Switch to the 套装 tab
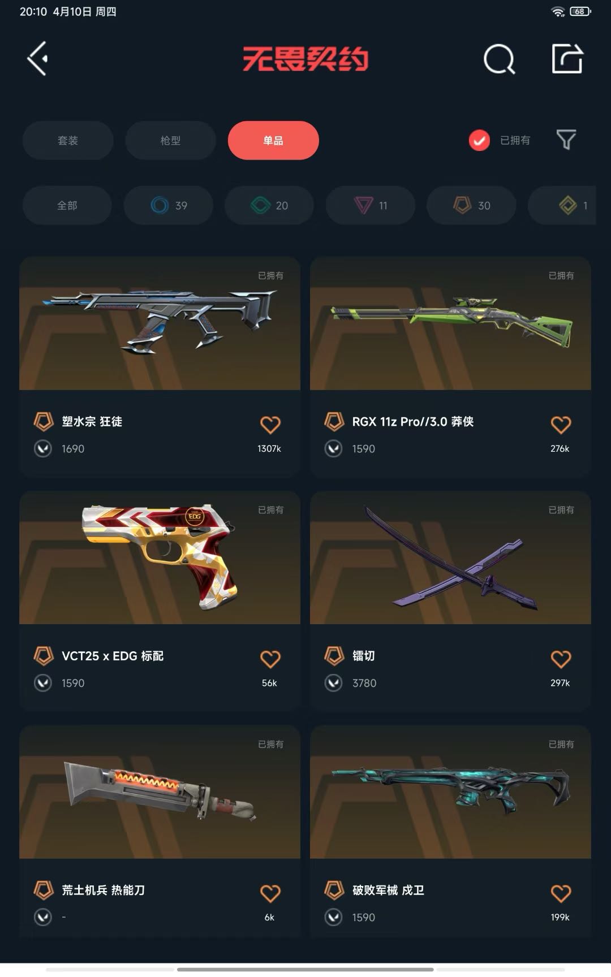This screenshot has height=977, width=611. [x=68, y=140]
